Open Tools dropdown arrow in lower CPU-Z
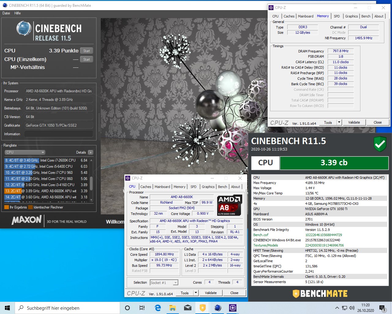This screenshot has width=392, height=314. click(196, 293)
